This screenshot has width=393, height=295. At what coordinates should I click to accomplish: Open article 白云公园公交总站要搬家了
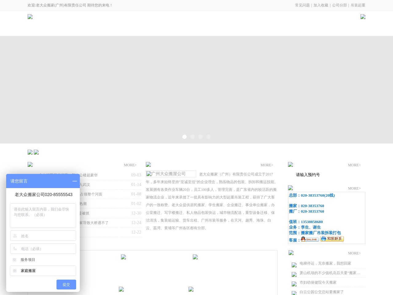coord(321,292)
